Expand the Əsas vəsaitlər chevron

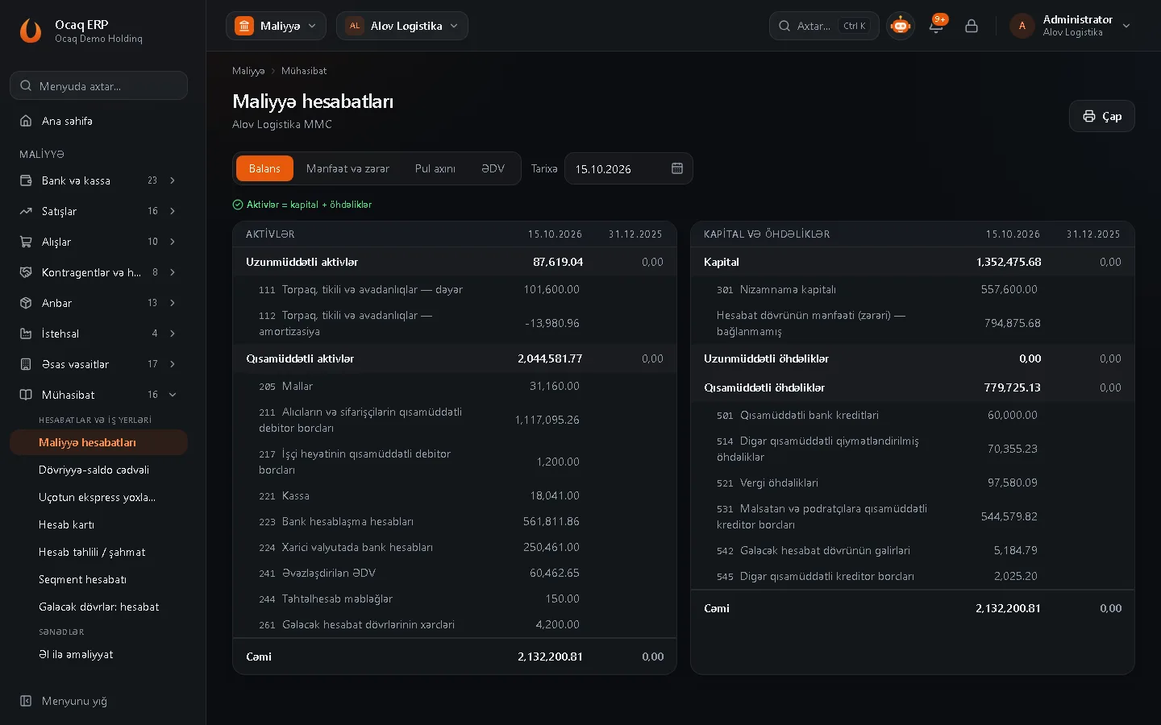tap(173, 364)
